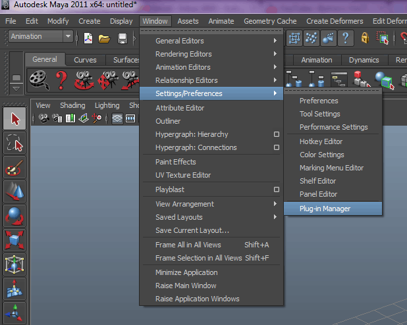Expand the Saved Layouts submenu
The height and width of the screenshot is (325, 407).
(x=211, y=217)
